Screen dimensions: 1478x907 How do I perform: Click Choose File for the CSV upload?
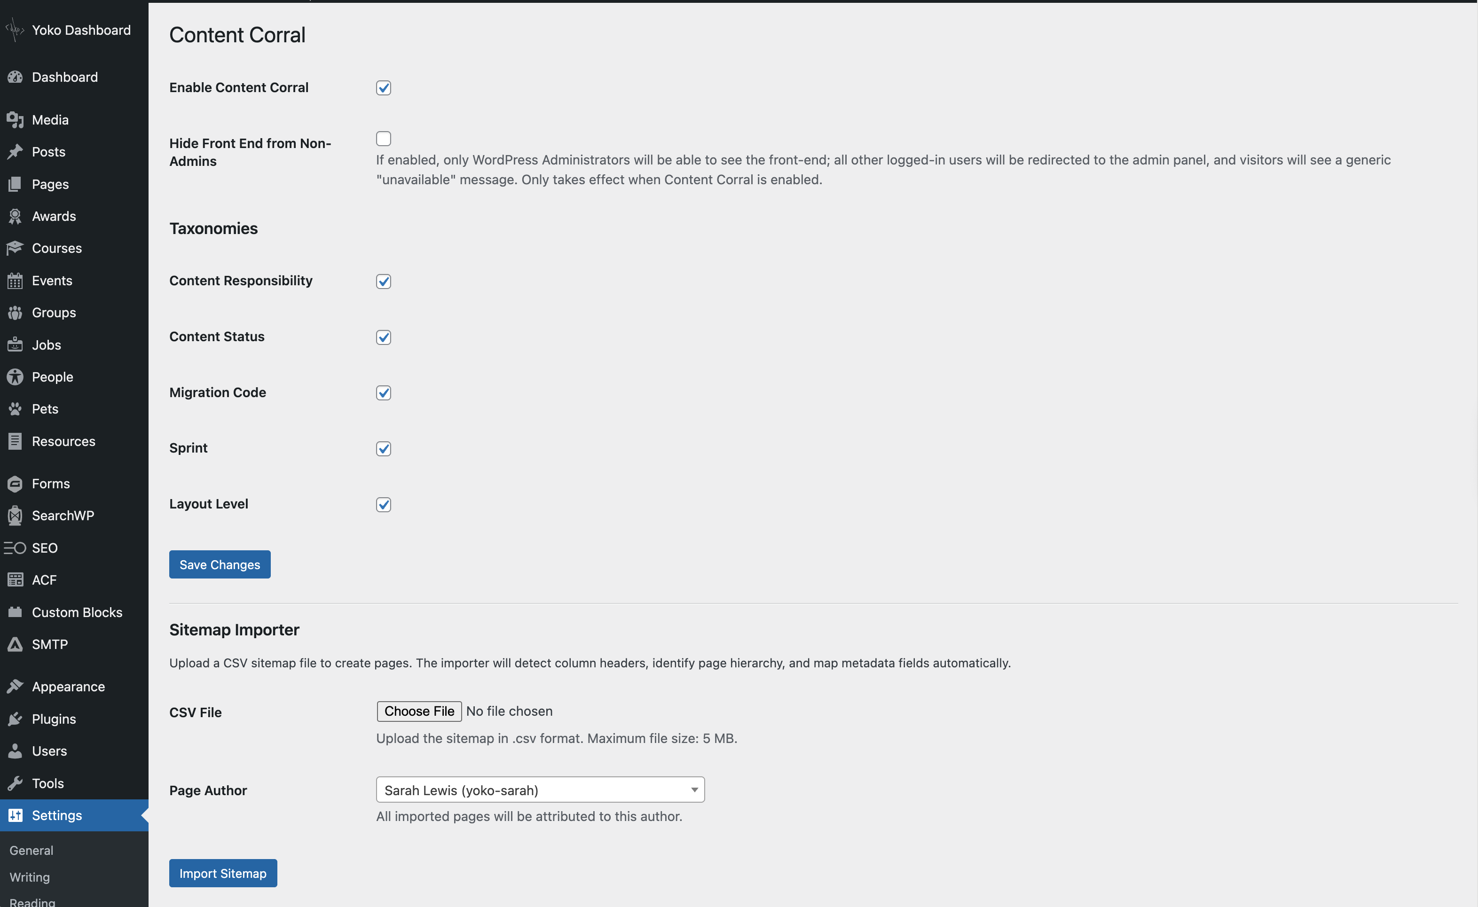[x=418, y=711]
